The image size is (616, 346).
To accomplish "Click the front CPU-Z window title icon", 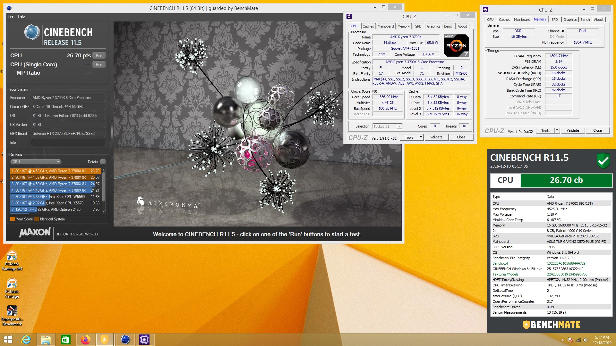I will [x=349, y=16].
